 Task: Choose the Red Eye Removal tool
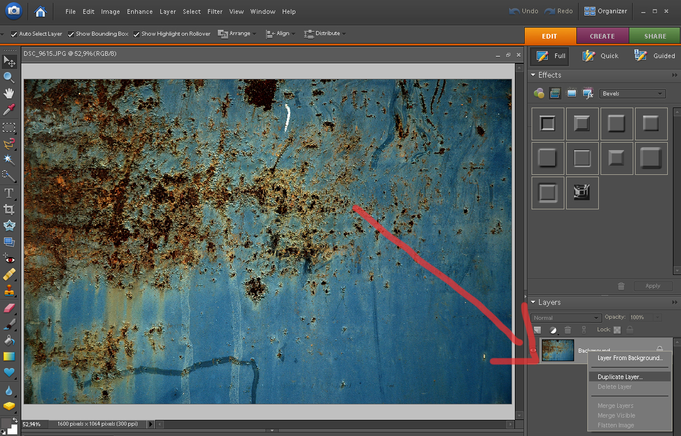point(9,259)
